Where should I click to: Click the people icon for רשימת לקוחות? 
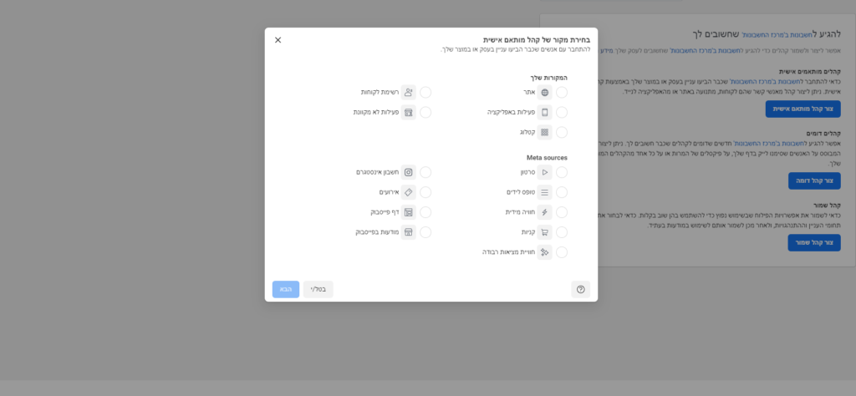(x=408, y=92)
